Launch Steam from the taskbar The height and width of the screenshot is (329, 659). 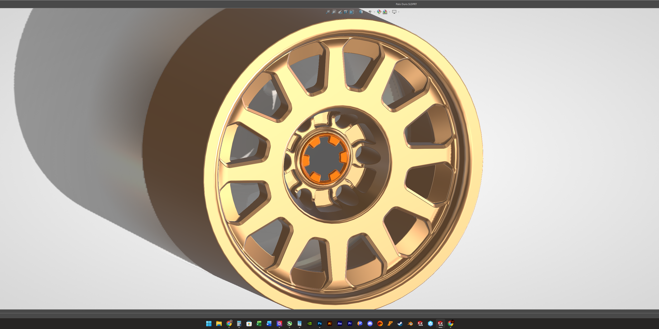point(400,323)
